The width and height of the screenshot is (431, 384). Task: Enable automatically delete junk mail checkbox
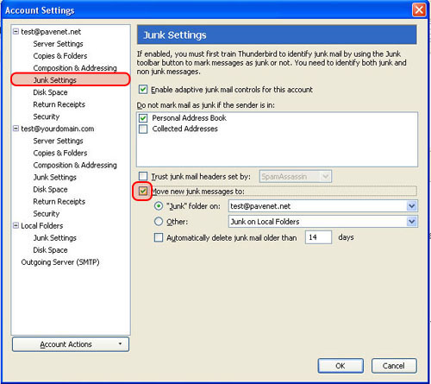(x=159, y=237)
